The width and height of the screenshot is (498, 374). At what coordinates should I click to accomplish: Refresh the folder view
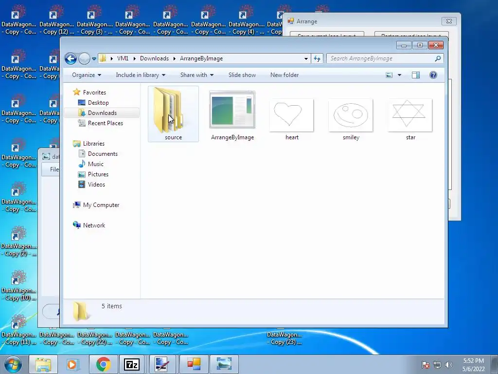pyautogui.click(x=317, y=58)
